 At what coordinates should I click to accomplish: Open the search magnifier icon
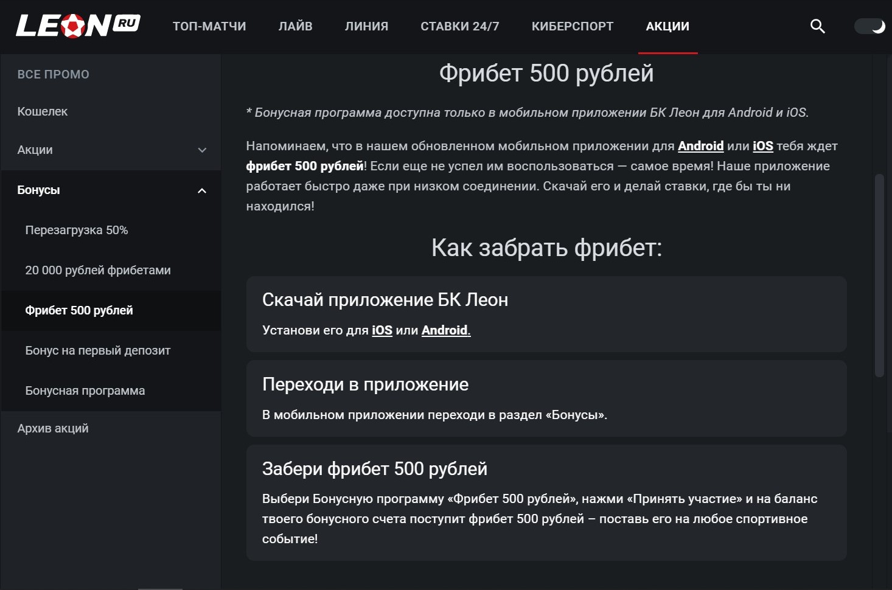[x=817, y=26]
